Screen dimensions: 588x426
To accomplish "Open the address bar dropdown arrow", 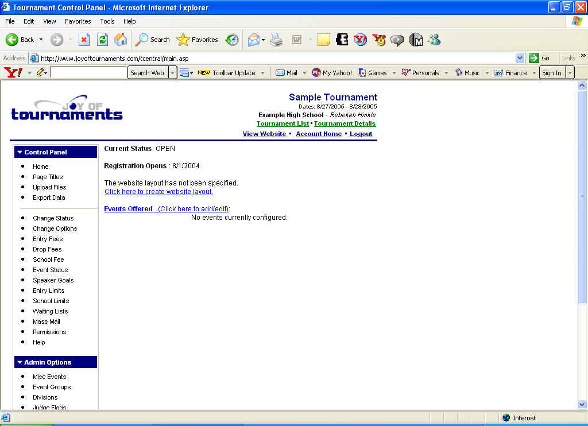I will pyautogui.click(x=520, y=58).
